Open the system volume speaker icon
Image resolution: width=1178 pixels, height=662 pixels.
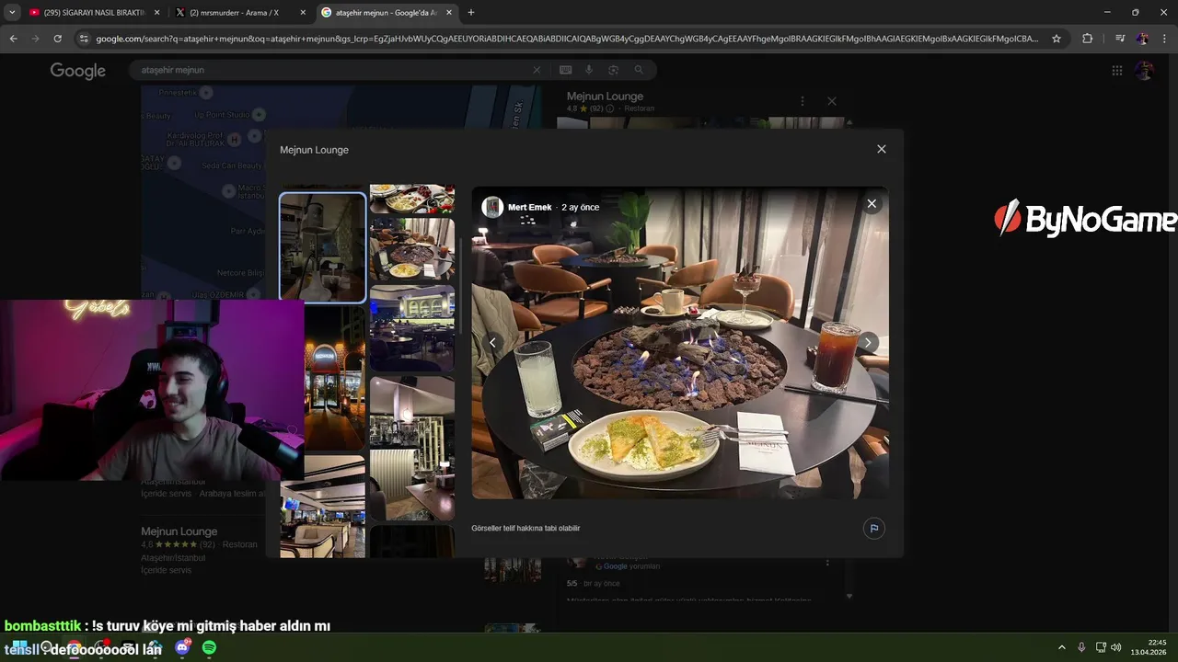point(1115,647)
